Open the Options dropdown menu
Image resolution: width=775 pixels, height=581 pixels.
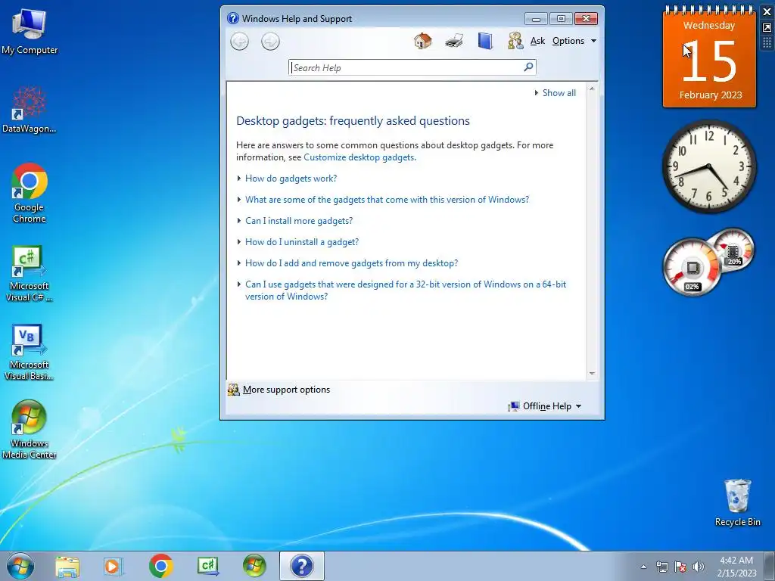(574, 41)
